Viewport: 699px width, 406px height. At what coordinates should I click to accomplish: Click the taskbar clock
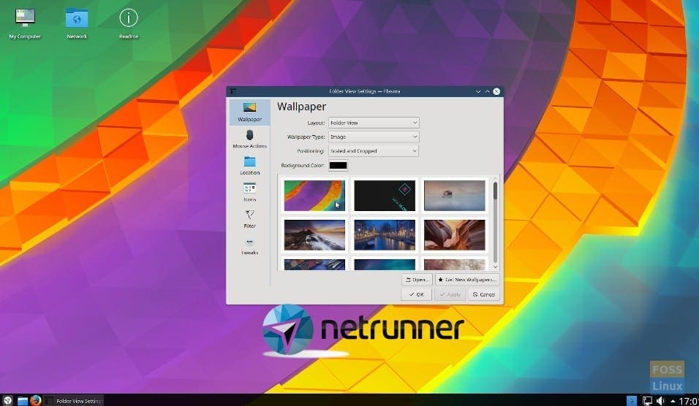click(x=688, y=401)
